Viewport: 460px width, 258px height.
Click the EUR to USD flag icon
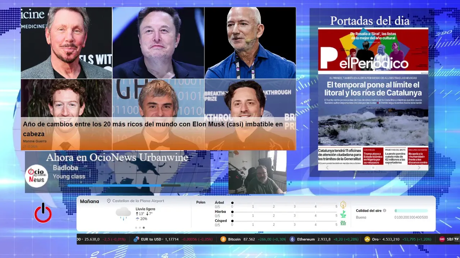pyautogui.click(x=136, y=239)
